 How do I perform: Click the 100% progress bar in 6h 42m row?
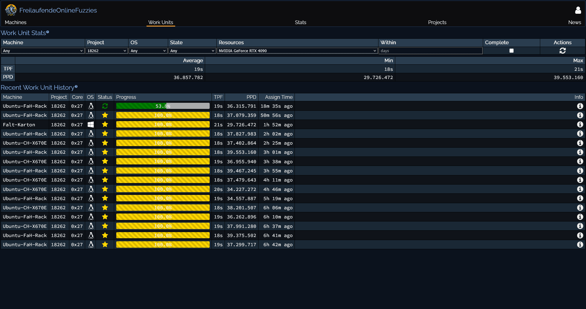163,245
